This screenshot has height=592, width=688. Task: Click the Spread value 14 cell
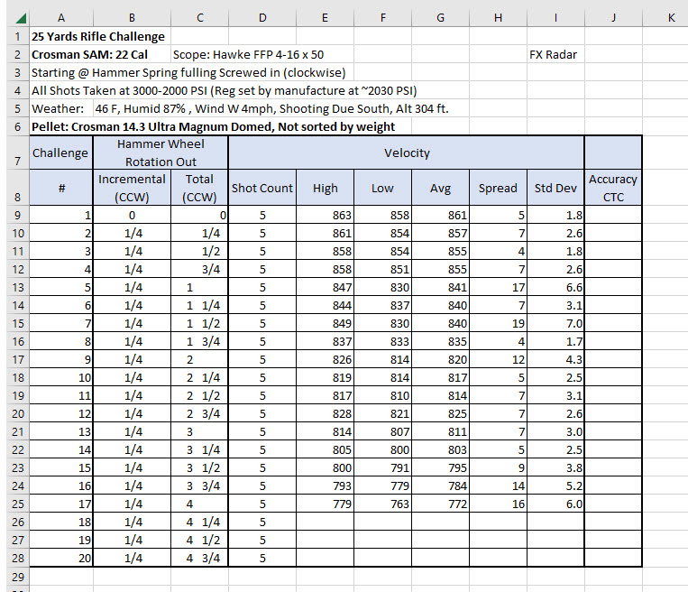click(498, 486)
